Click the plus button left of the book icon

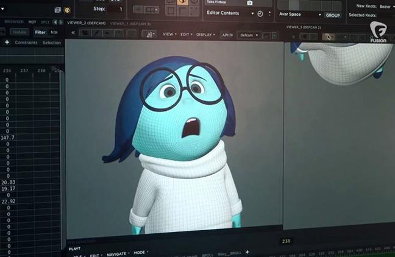tap(138, 10)
